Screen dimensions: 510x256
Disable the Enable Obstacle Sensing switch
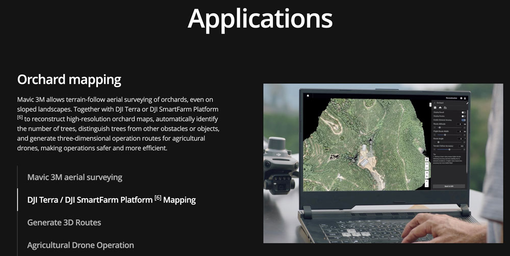coord(464,120)
